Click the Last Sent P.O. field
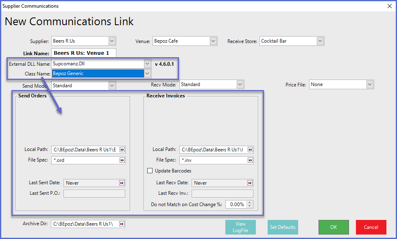 pos(94,194)
